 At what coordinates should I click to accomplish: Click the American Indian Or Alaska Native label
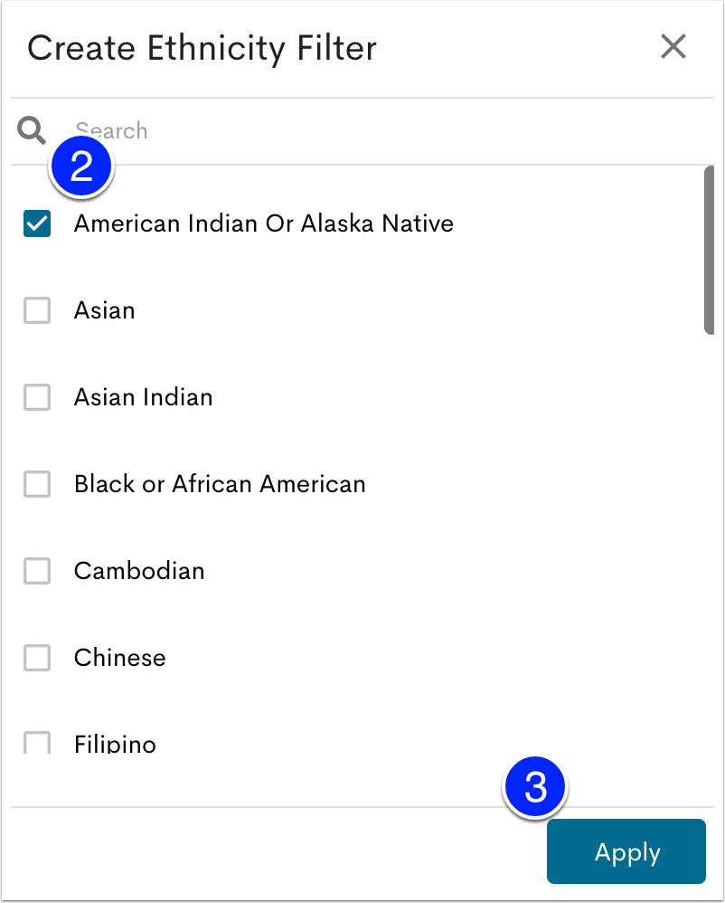tap(264, 223)
